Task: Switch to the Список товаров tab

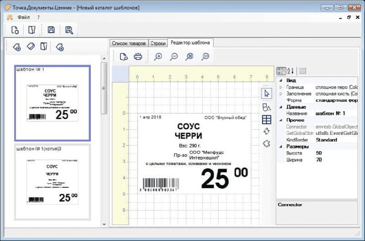Action: click(x=129, y=43)
